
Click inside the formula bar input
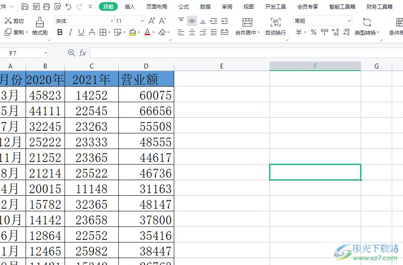[x=246, y=53]
